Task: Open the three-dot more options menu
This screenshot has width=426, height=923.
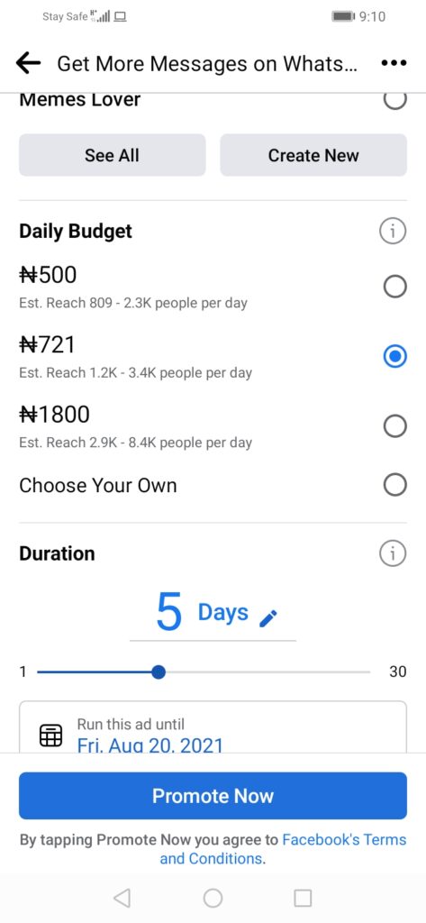Action: pyautogui.click(x=394, y=63)
